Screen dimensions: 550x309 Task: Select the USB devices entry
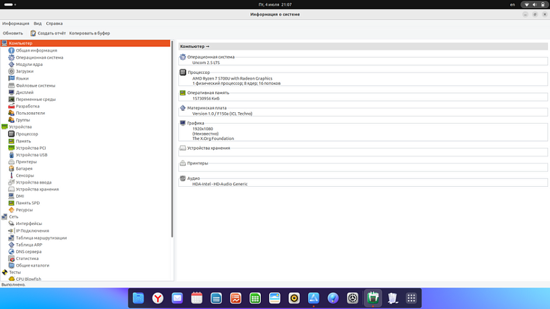[x=31, y=154]
